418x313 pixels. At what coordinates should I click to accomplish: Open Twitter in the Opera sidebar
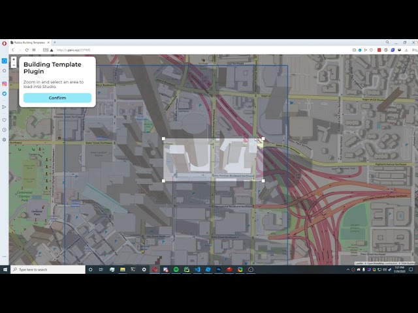pyautogui.click(x=5, y=94)
